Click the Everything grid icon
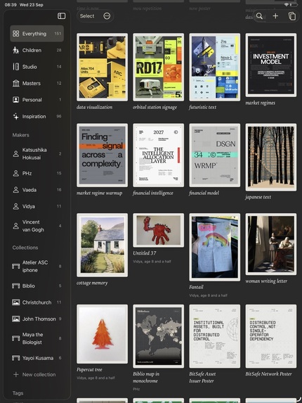Viewport: 302px width, 403px height. [16, 34]
